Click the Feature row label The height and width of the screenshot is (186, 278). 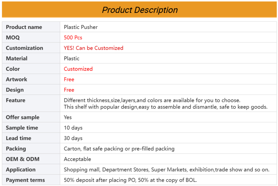[15, 100]
